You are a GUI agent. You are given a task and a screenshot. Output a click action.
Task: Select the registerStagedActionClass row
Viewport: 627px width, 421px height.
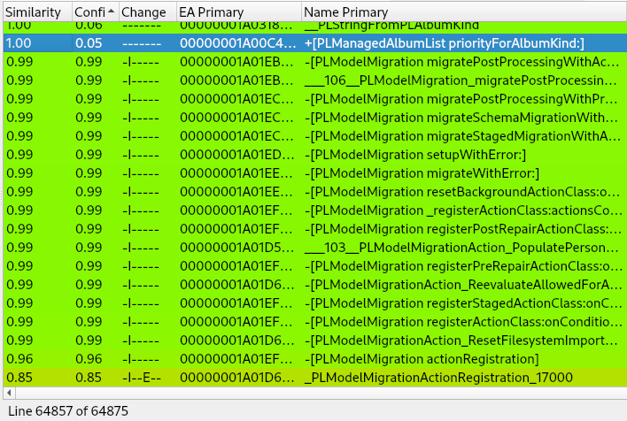click(x=315, y=303)
